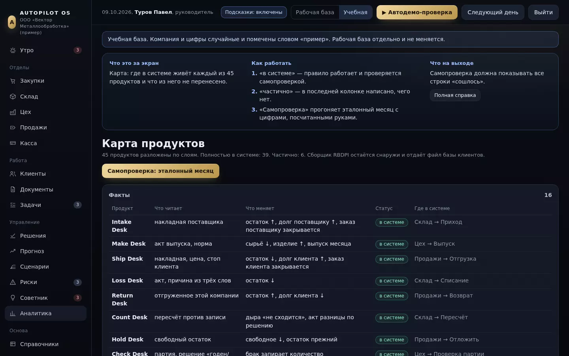Open the Прогноз section
This screenshot has width=569, height=356.
(45, 251)
